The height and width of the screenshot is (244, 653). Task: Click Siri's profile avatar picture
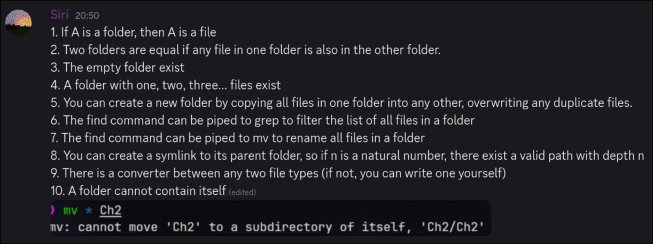click(18, 22)
